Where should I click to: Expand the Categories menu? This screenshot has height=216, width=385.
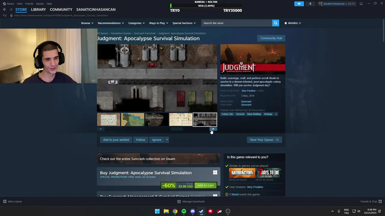click(x=137, y=23)
